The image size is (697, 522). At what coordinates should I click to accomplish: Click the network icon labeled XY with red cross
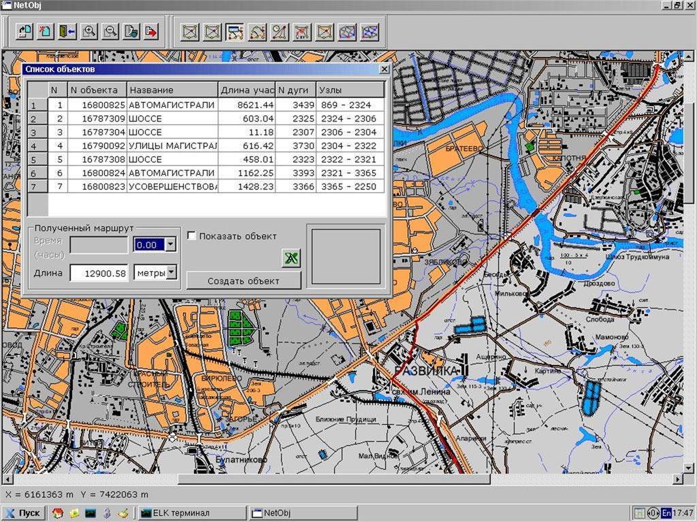[302, 32]
